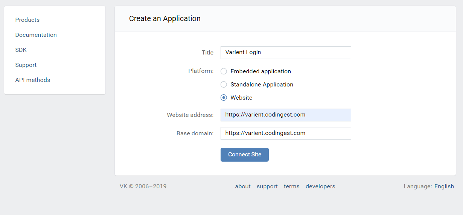
Task: Select the Embedded application radio button
Action: click(x=224, y=71)
